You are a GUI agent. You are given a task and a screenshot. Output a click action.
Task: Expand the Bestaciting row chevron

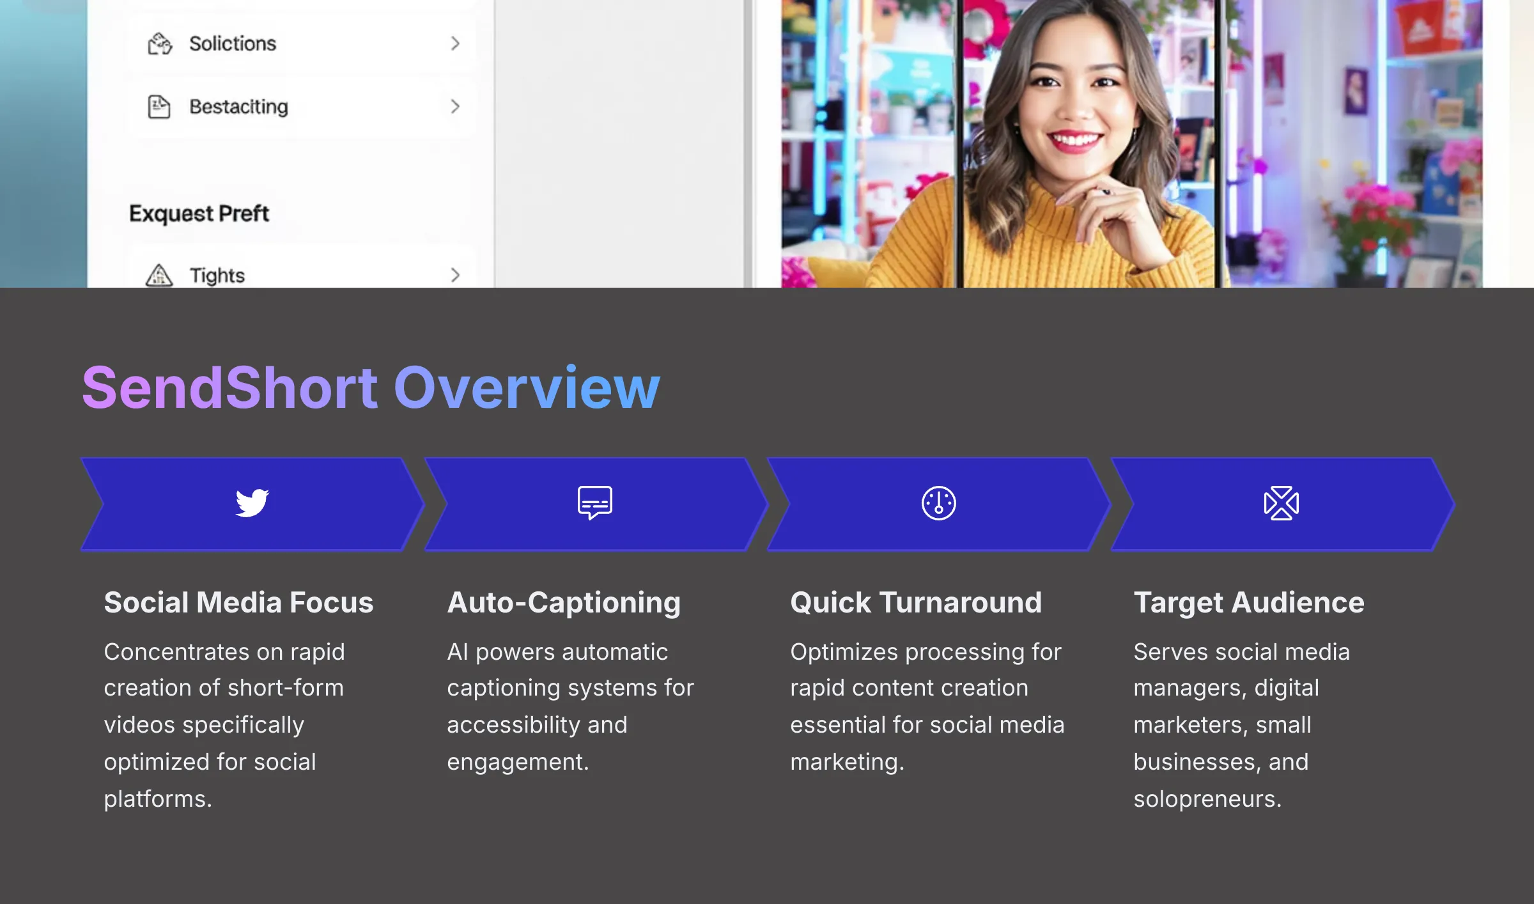455,107
